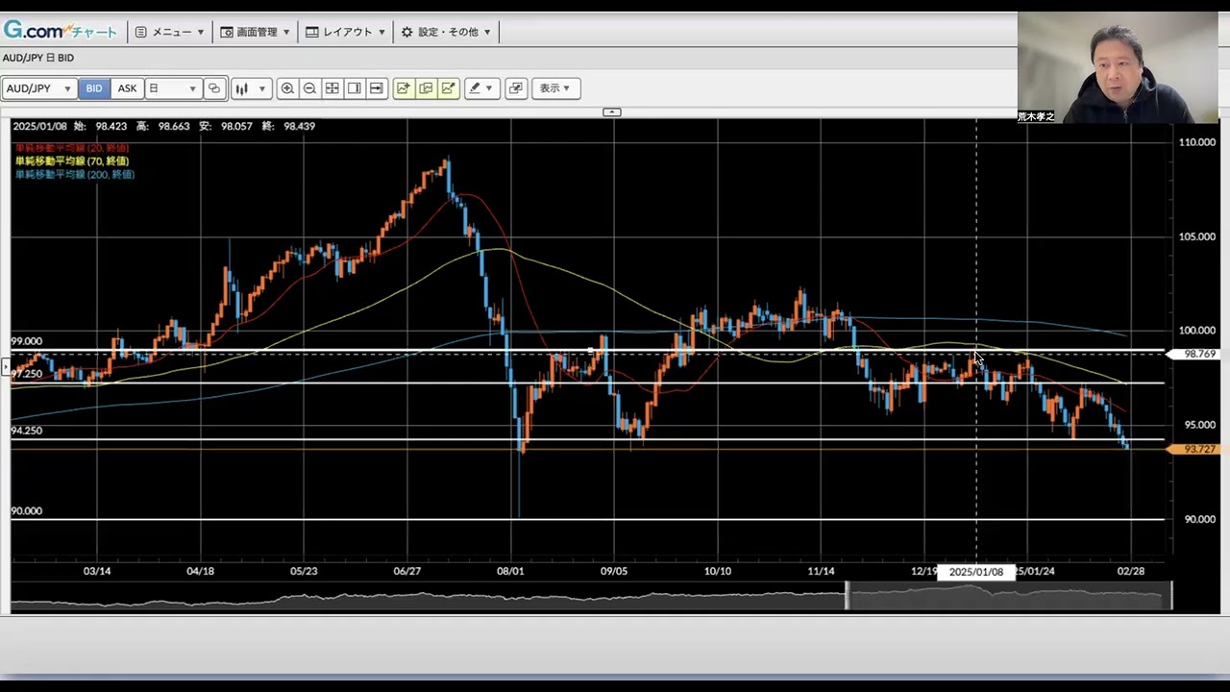The image size is (1230, 692).
Task: Click the pop-out window icon
Action: tap(516, 88)
